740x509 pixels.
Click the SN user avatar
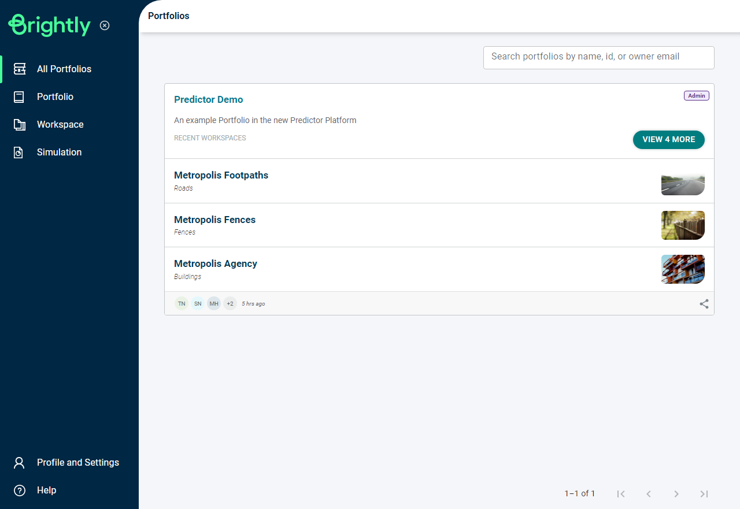198,303
